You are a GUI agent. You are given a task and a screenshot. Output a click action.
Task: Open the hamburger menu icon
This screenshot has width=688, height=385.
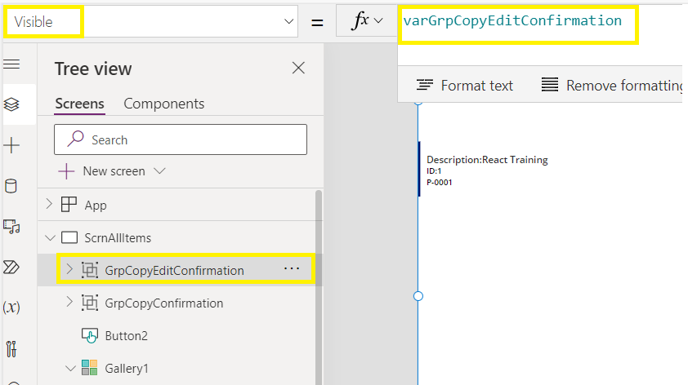point(11,64)
